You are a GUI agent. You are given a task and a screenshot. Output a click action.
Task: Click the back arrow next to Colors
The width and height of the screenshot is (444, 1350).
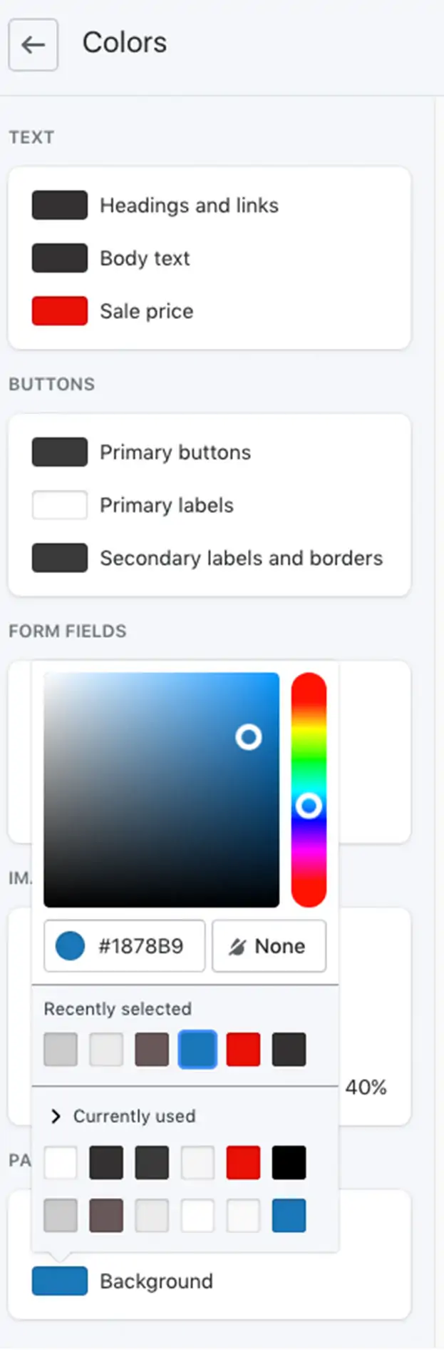pyautogui.click(x=33, y=45)
